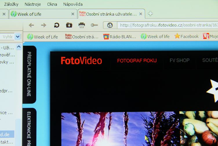Viewport: 218px width, 146px height.
Task: Click FotoVideo favicon on the active tab
Action: point(82,14)
